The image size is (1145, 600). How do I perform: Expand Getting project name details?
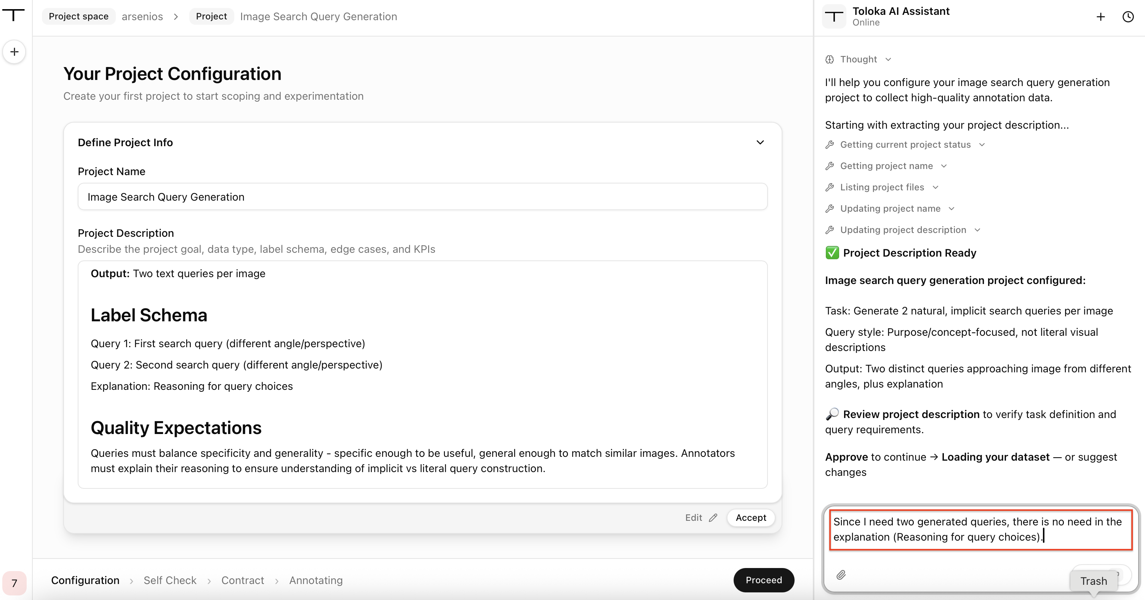pyautogui.click(x=944, y=166)
